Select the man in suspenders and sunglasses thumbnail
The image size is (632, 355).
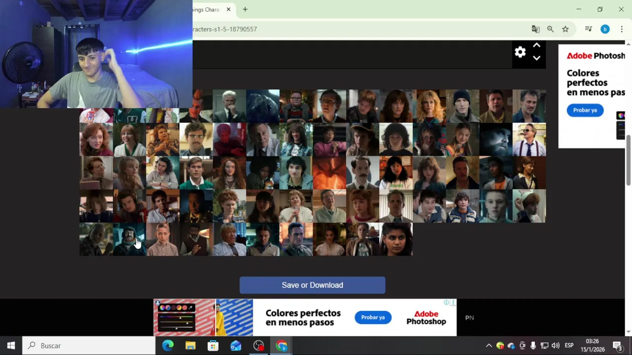(x=529, y=139)
